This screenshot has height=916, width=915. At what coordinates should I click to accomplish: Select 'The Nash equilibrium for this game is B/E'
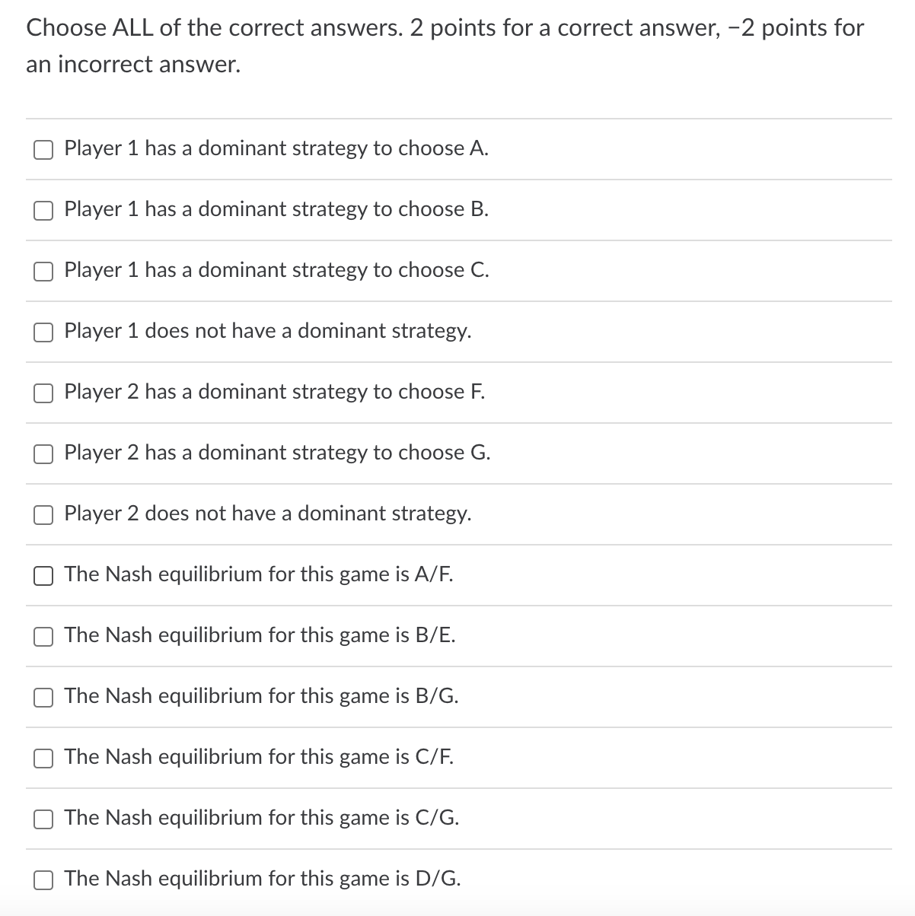43,637
